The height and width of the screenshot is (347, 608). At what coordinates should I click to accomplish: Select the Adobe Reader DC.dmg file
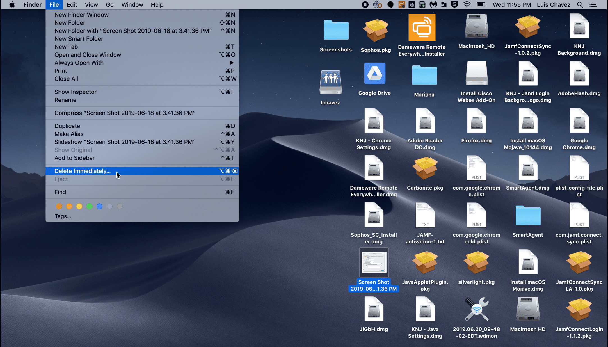pyautogui.click(x=425, y=120)
